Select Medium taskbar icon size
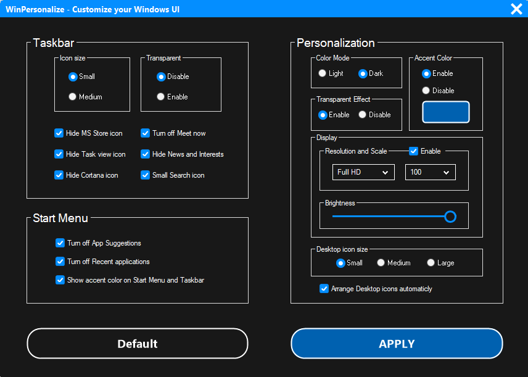Screen dimensions: 528x377 (72, 96)
